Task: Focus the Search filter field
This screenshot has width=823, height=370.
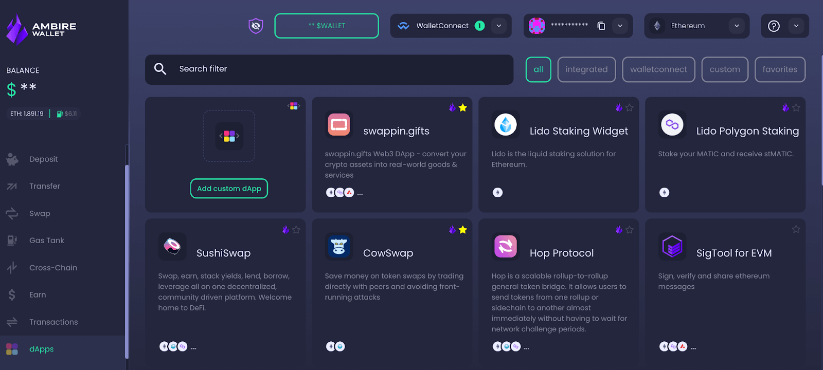Action: click(x=329, y=69)
